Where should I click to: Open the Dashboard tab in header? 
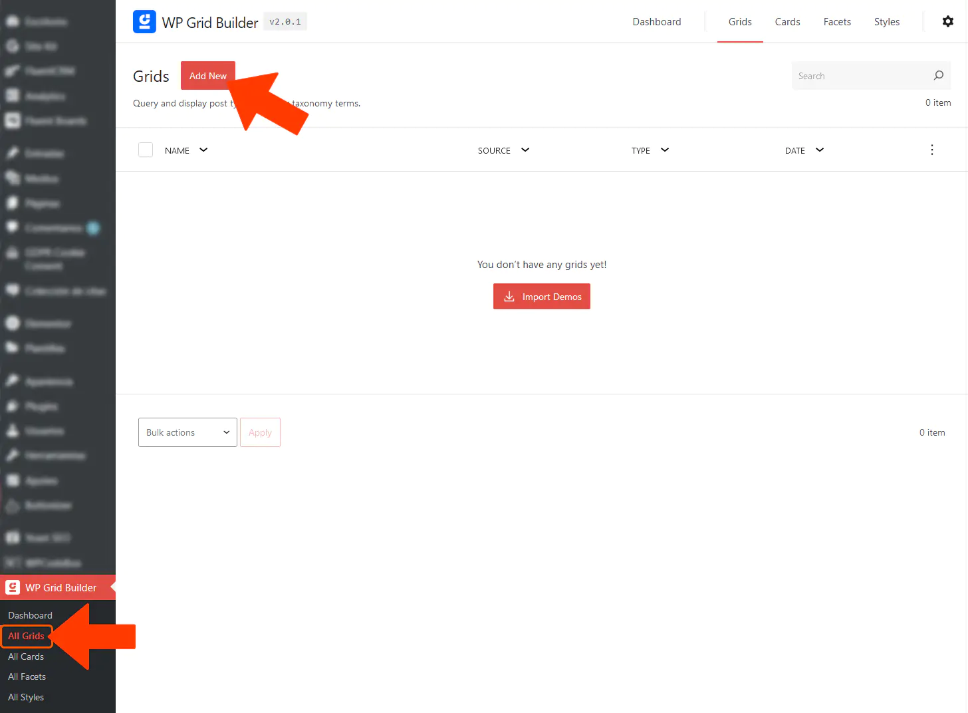(x=656, y=22)
